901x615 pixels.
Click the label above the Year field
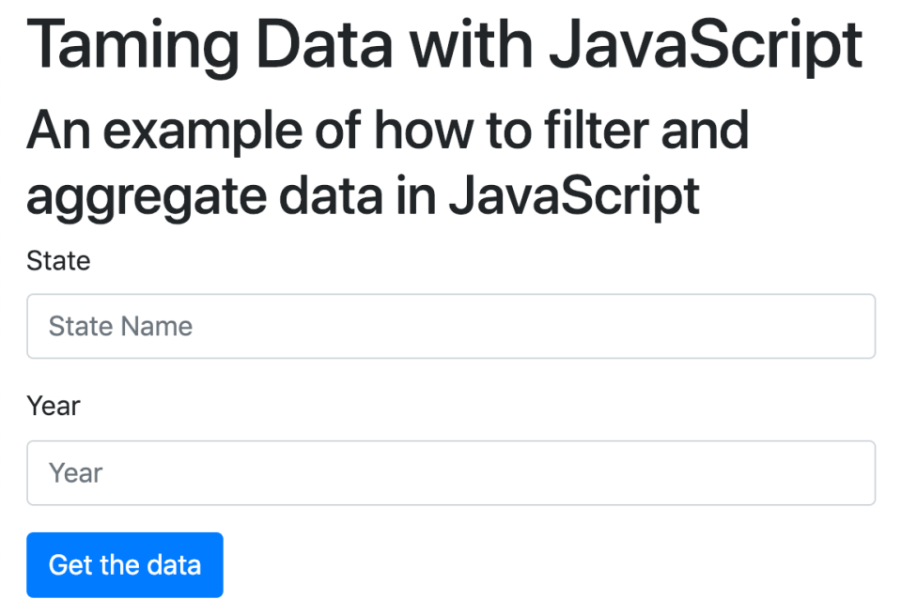tap(54, 406)
